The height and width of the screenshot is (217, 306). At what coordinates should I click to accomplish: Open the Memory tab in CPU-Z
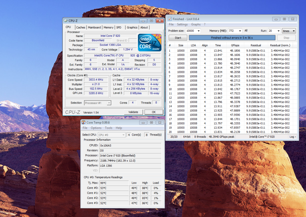[108, 27]
